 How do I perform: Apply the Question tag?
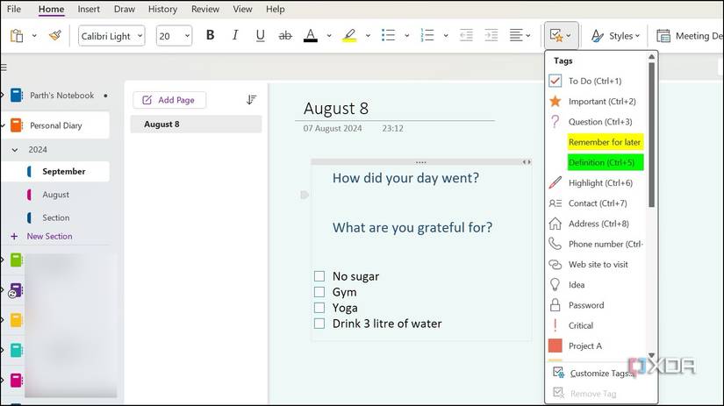coord(596,122)
